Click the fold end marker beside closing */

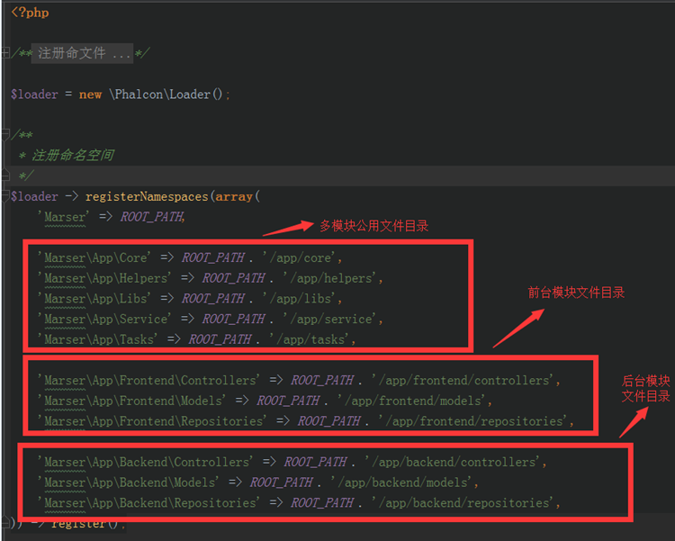pyautogui.click(x=6, y=176)
